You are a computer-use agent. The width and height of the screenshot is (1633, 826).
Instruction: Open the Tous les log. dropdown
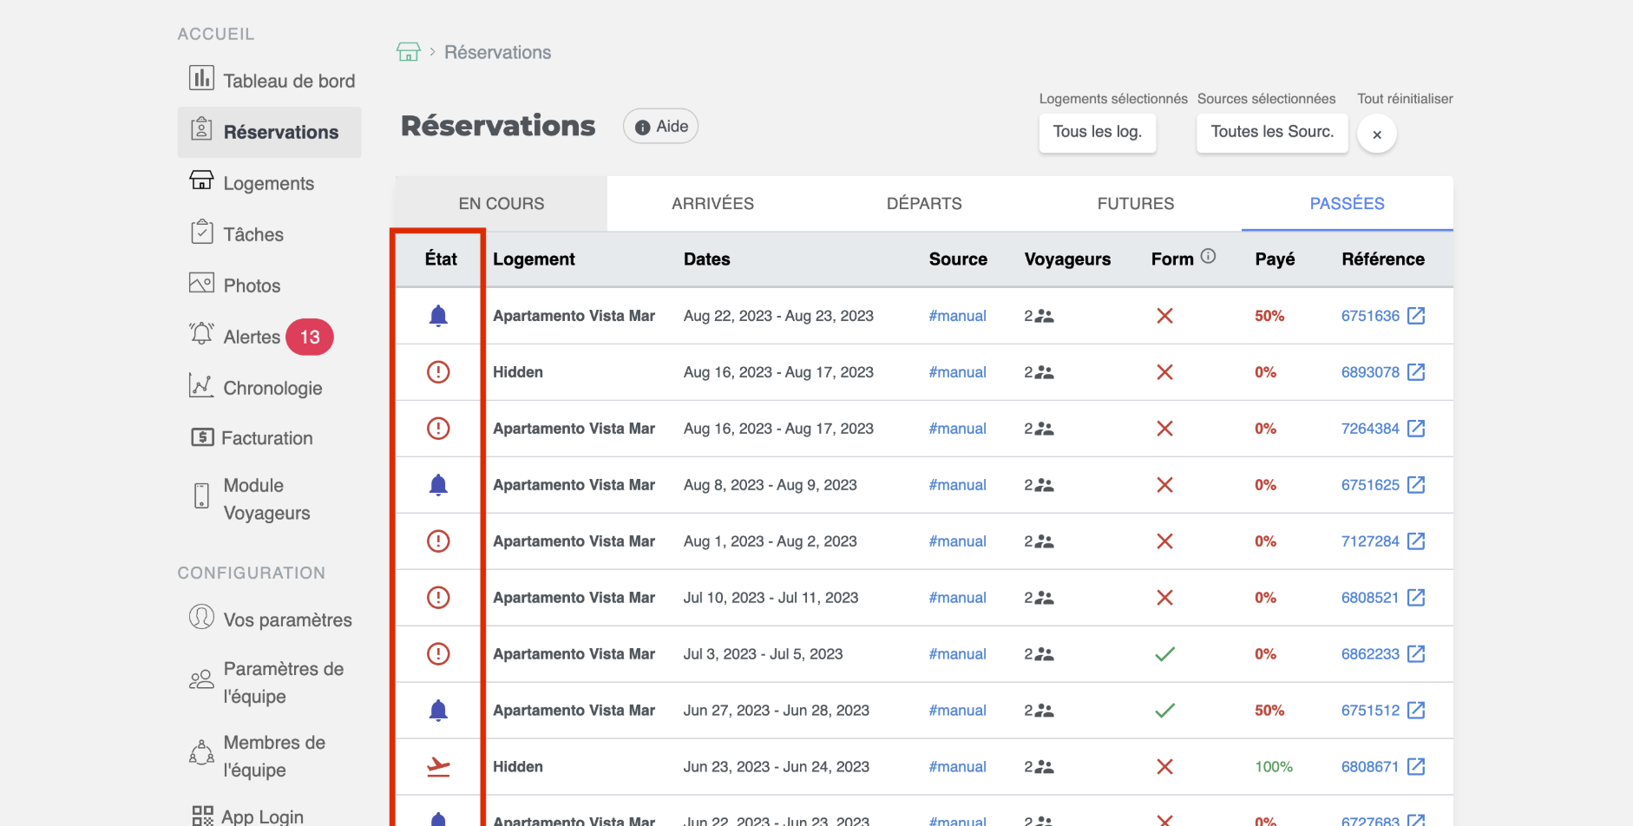tap(1097, 132)
